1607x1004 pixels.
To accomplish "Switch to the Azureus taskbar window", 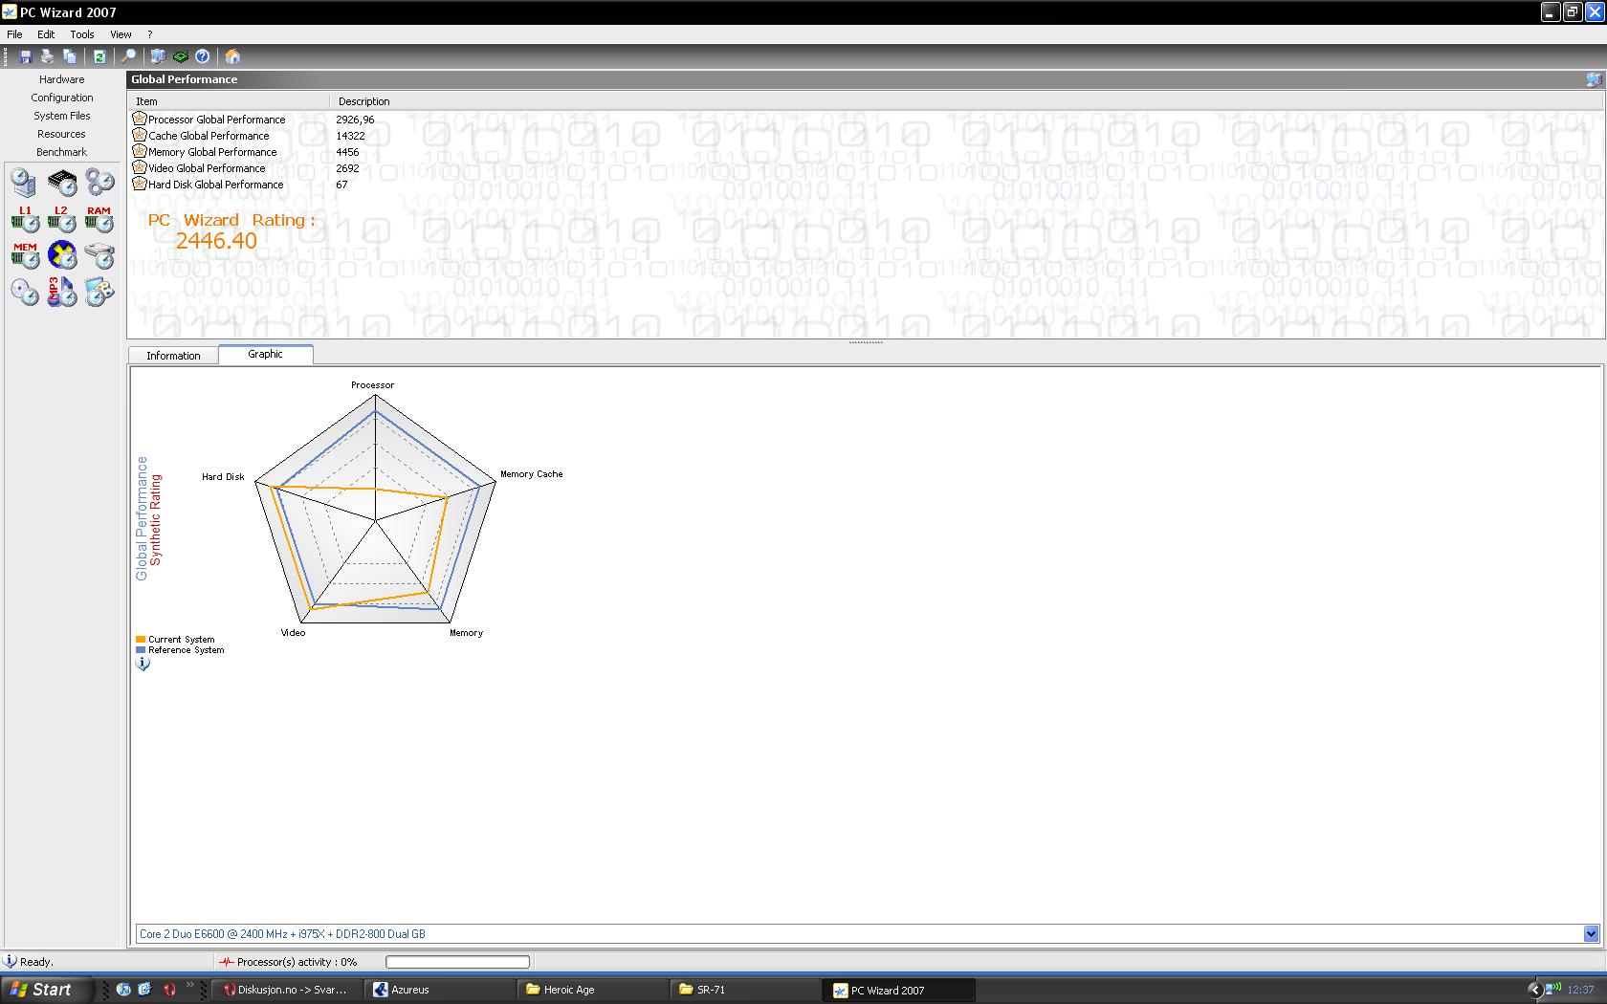I will 440,990.
